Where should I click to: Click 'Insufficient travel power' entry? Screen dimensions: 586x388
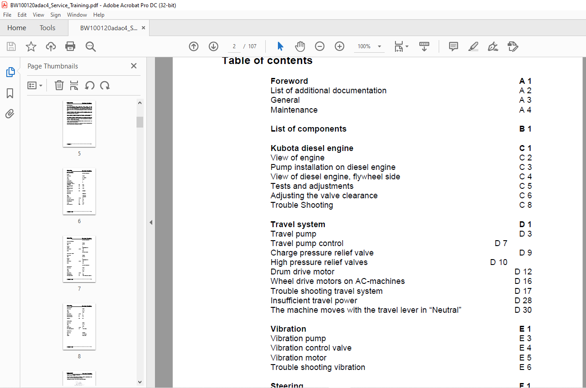coord(314,301)
